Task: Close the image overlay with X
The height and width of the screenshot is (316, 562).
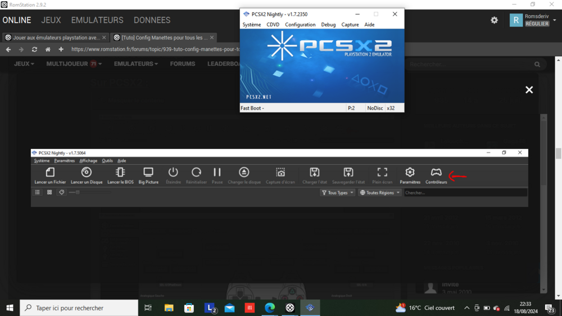Action: 529,90
